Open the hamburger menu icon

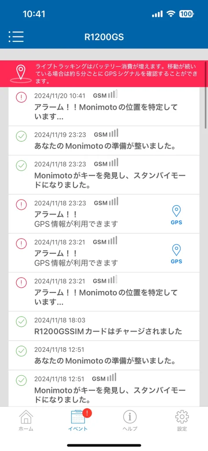(16, 37)
